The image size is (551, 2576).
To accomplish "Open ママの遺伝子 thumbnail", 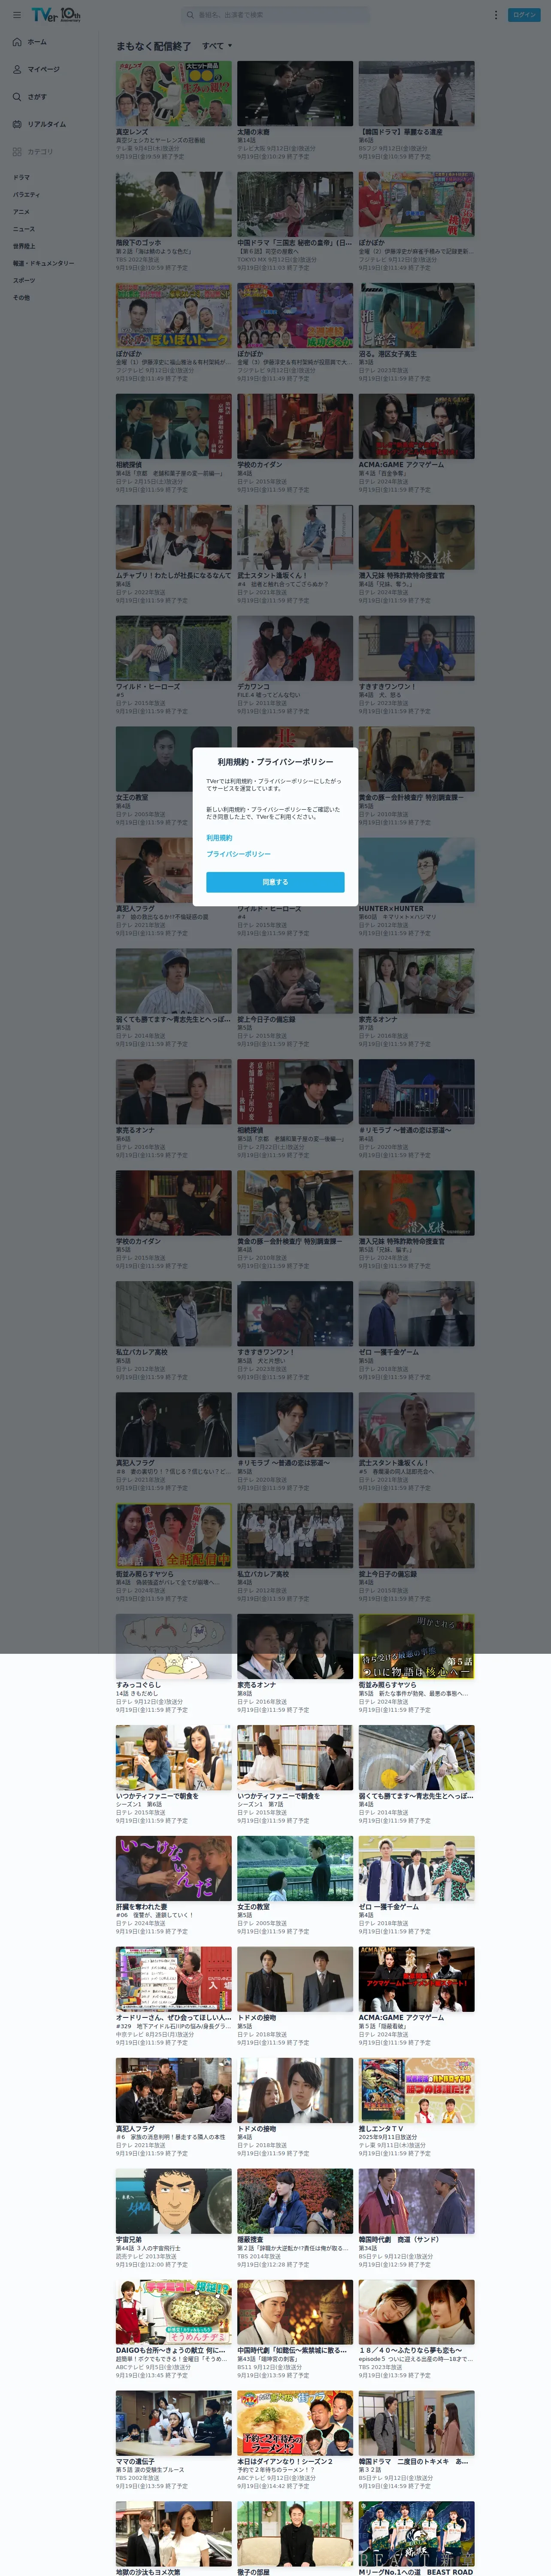I will pyautogui.click(x=173, y=2424).
